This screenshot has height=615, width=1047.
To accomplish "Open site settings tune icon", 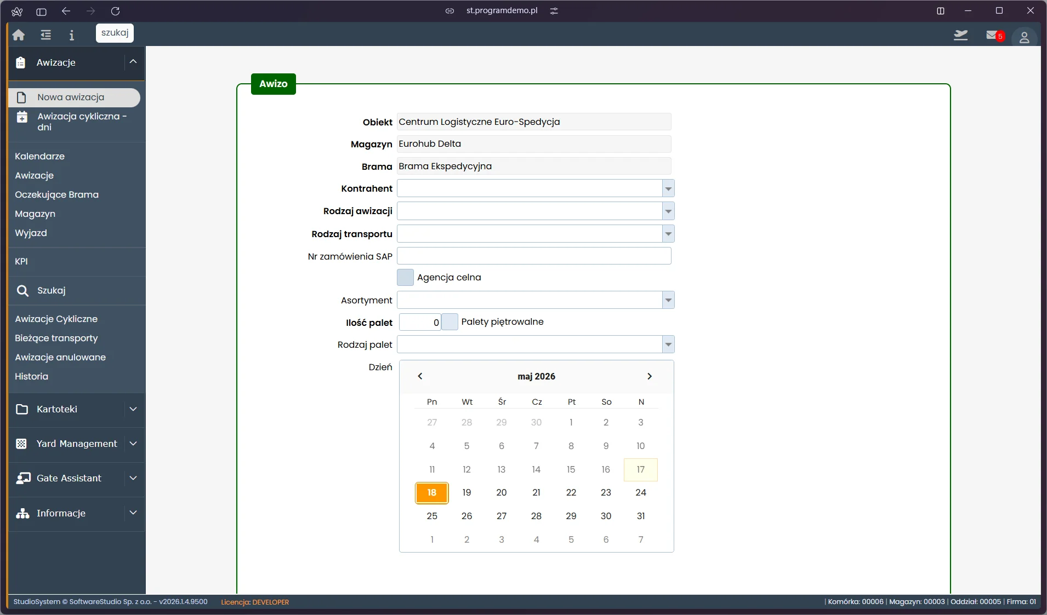I will tap(554, 11).
